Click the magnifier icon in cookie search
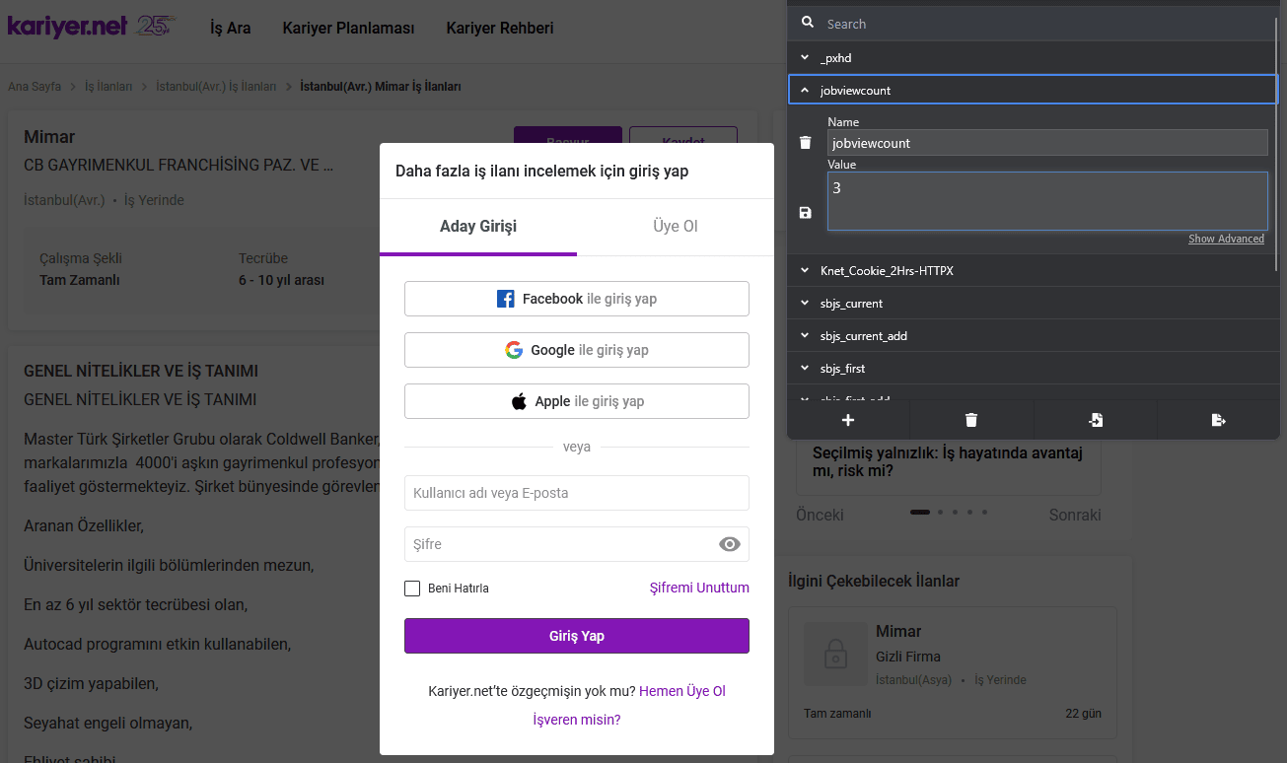Image resolution: width=1287 pixels, height=763 pixels. tap(807, 24)
